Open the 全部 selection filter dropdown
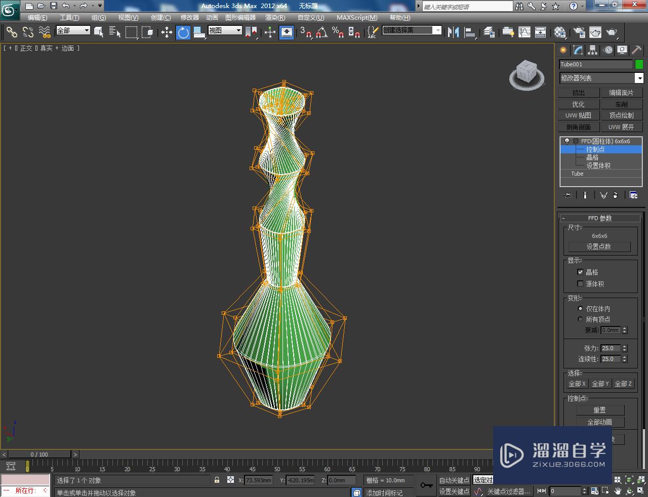Image resolution: width=648 pixels, height=497 pixels. point(73,30)
